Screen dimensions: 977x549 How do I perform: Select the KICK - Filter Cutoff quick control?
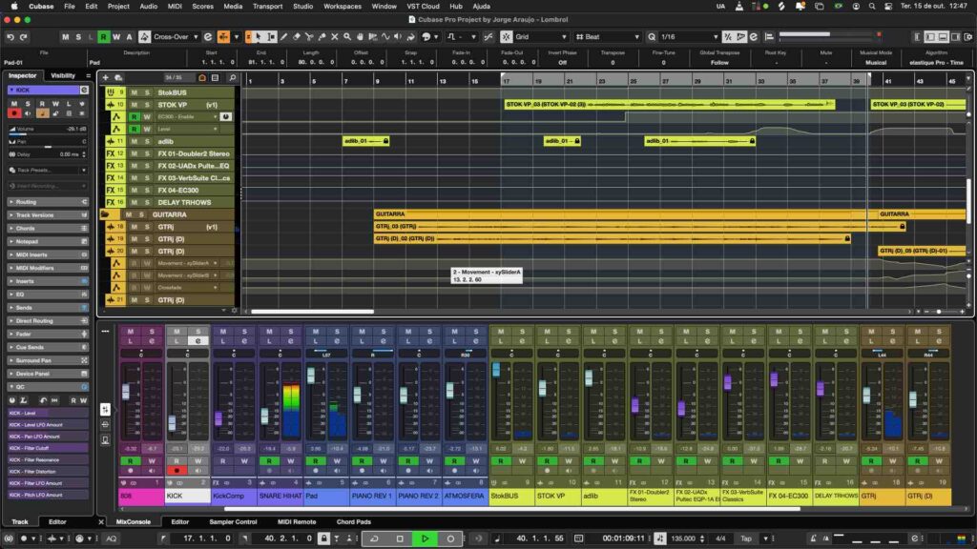[x=48, y=448]
